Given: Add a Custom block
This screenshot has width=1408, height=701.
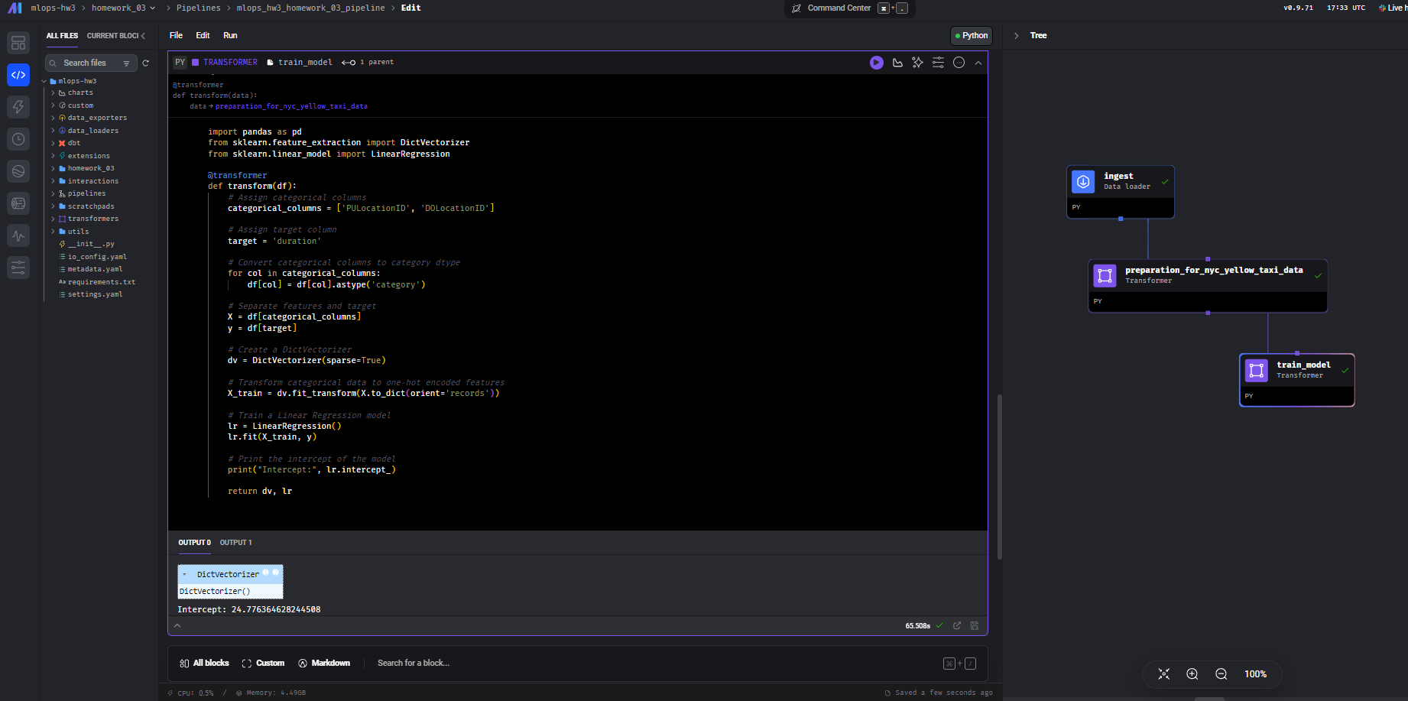Looking at the screenshot, I should (263, 664).
